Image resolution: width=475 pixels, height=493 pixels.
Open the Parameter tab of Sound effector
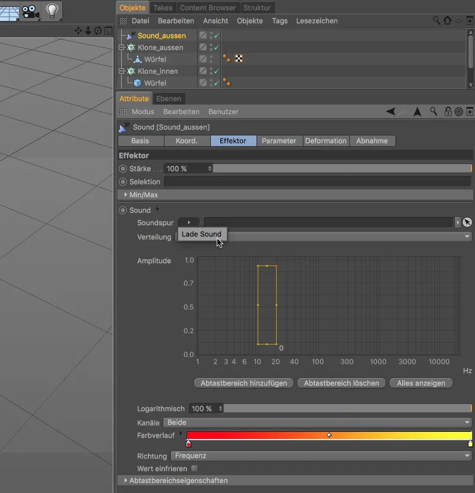pos(279,141)
